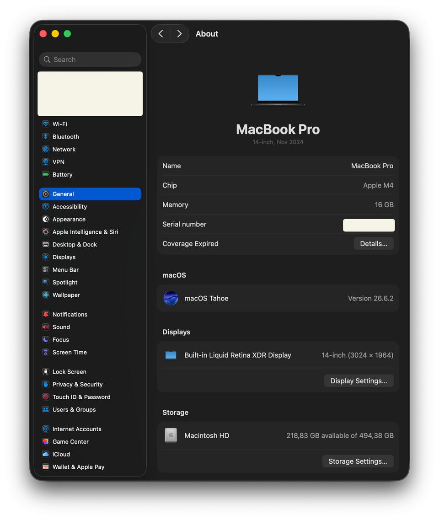Click the Menu Bar icon
This screenshot has height=520, width=439.
(x=46, y=270)
